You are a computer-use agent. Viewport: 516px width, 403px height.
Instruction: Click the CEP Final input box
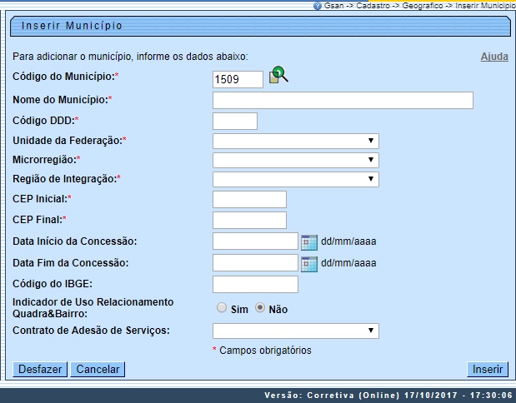coord(249,221)
